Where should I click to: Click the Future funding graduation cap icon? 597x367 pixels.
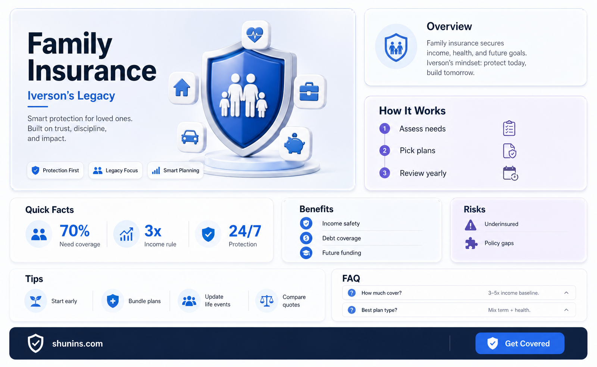(306, 253)
